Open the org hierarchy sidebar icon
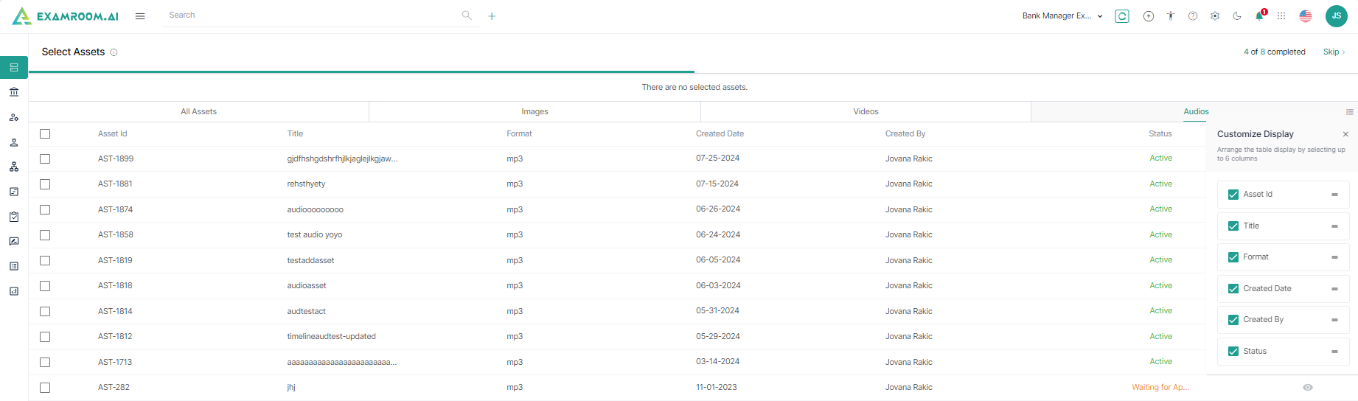The width and height of the screenshot is (1358, 401). coord(14,167)
